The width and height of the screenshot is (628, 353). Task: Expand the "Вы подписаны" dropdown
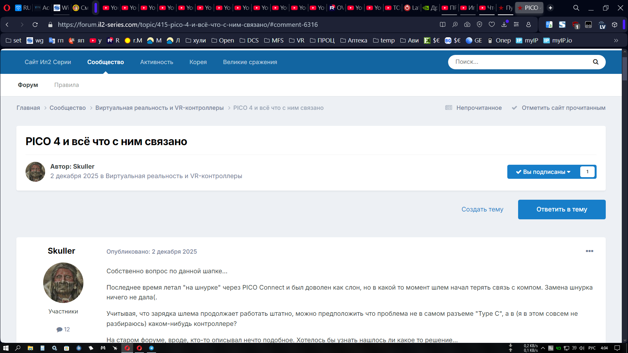(x=543, y=172)
